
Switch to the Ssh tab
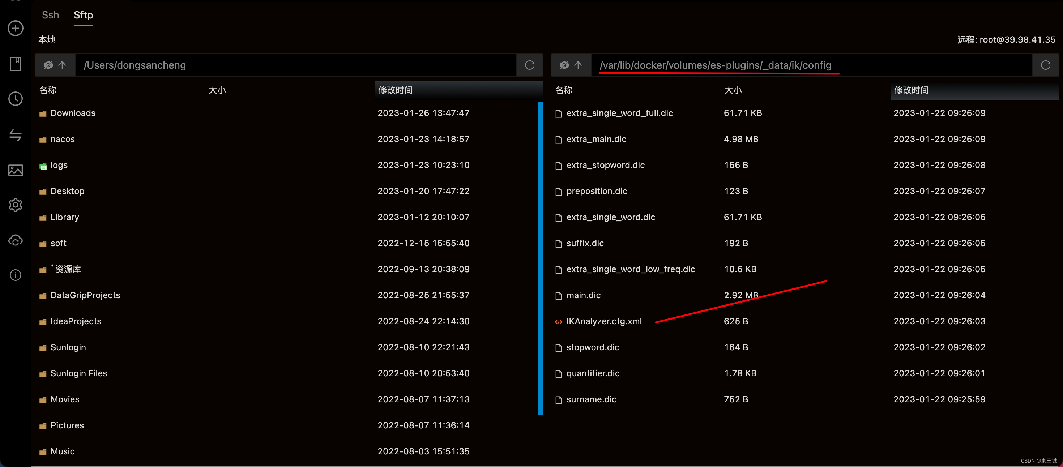click(x=50, y=15)
